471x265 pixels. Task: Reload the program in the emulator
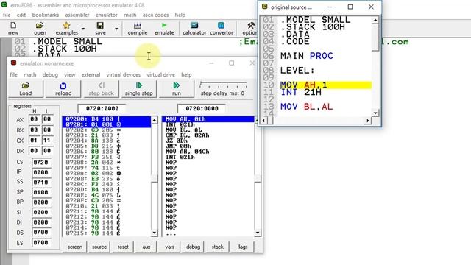63,89
